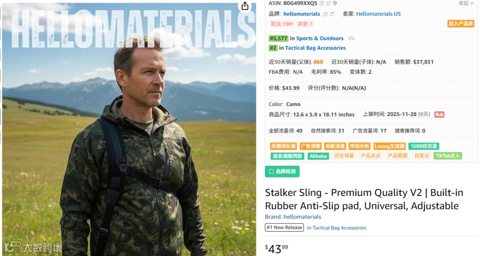
Task: Open the 广告洞察 tool
Action: click(x=310, y=146)
